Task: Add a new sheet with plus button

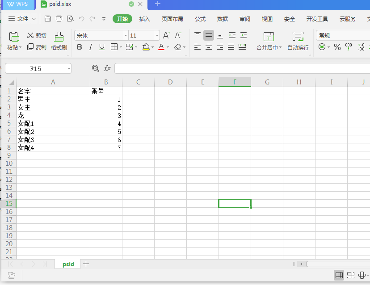Action: click(86, 264)
